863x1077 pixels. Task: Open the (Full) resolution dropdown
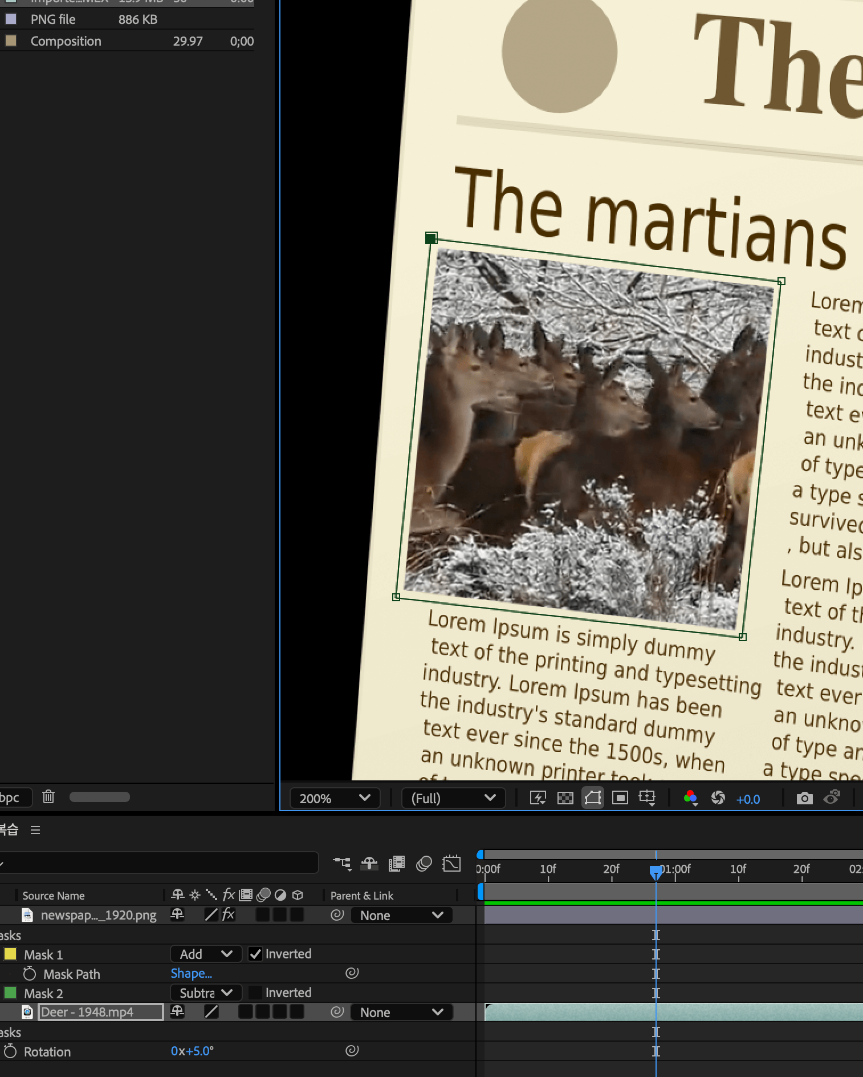454,798
